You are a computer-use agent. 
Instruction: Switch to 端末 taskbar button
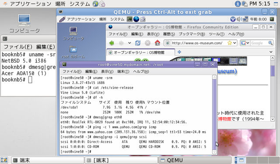coord(48,160)
